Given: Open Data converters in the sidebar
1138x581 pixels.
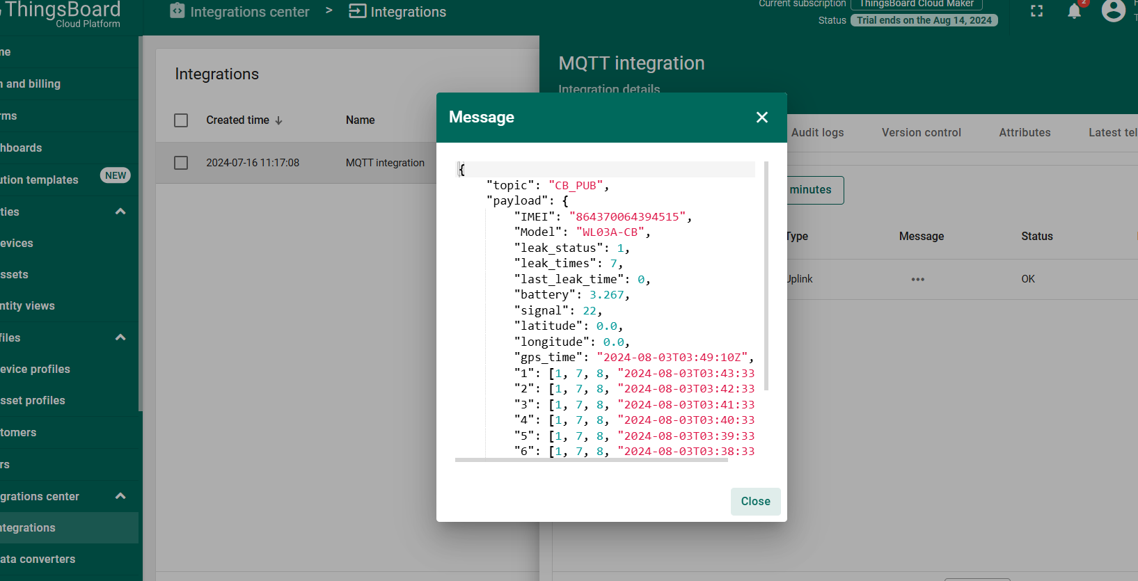Looking at the screenshot, I should [69, 559].
